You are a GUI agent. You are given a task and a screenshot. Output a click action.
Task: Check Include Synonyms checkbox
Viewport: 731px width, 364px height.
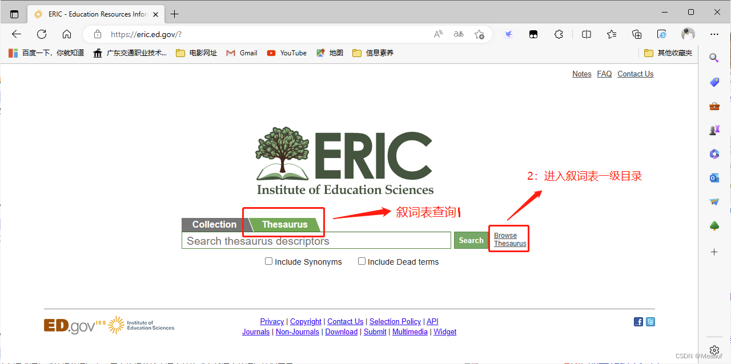click(268, 261)
